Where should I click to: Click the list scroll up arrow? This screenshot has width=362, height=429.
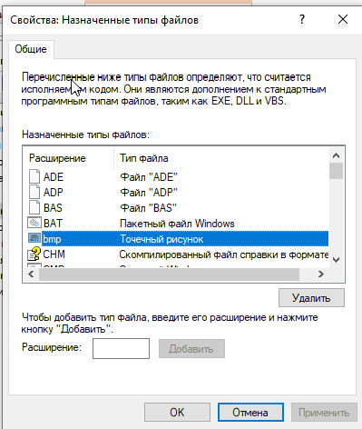[x=336, y=155]
